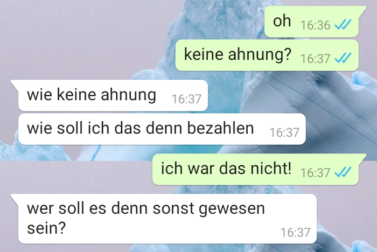Viewport: 377px width, 252px height.
Task: Click timestamp beside 'wie soll ich das denn bezahlen'
Action: pyautogui.click(x=284, y=132)
